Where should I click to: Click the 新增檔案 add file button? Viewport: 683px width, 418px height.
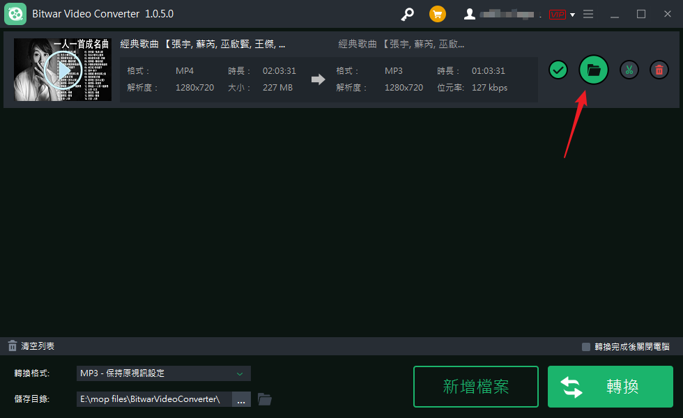coord(476,387)
